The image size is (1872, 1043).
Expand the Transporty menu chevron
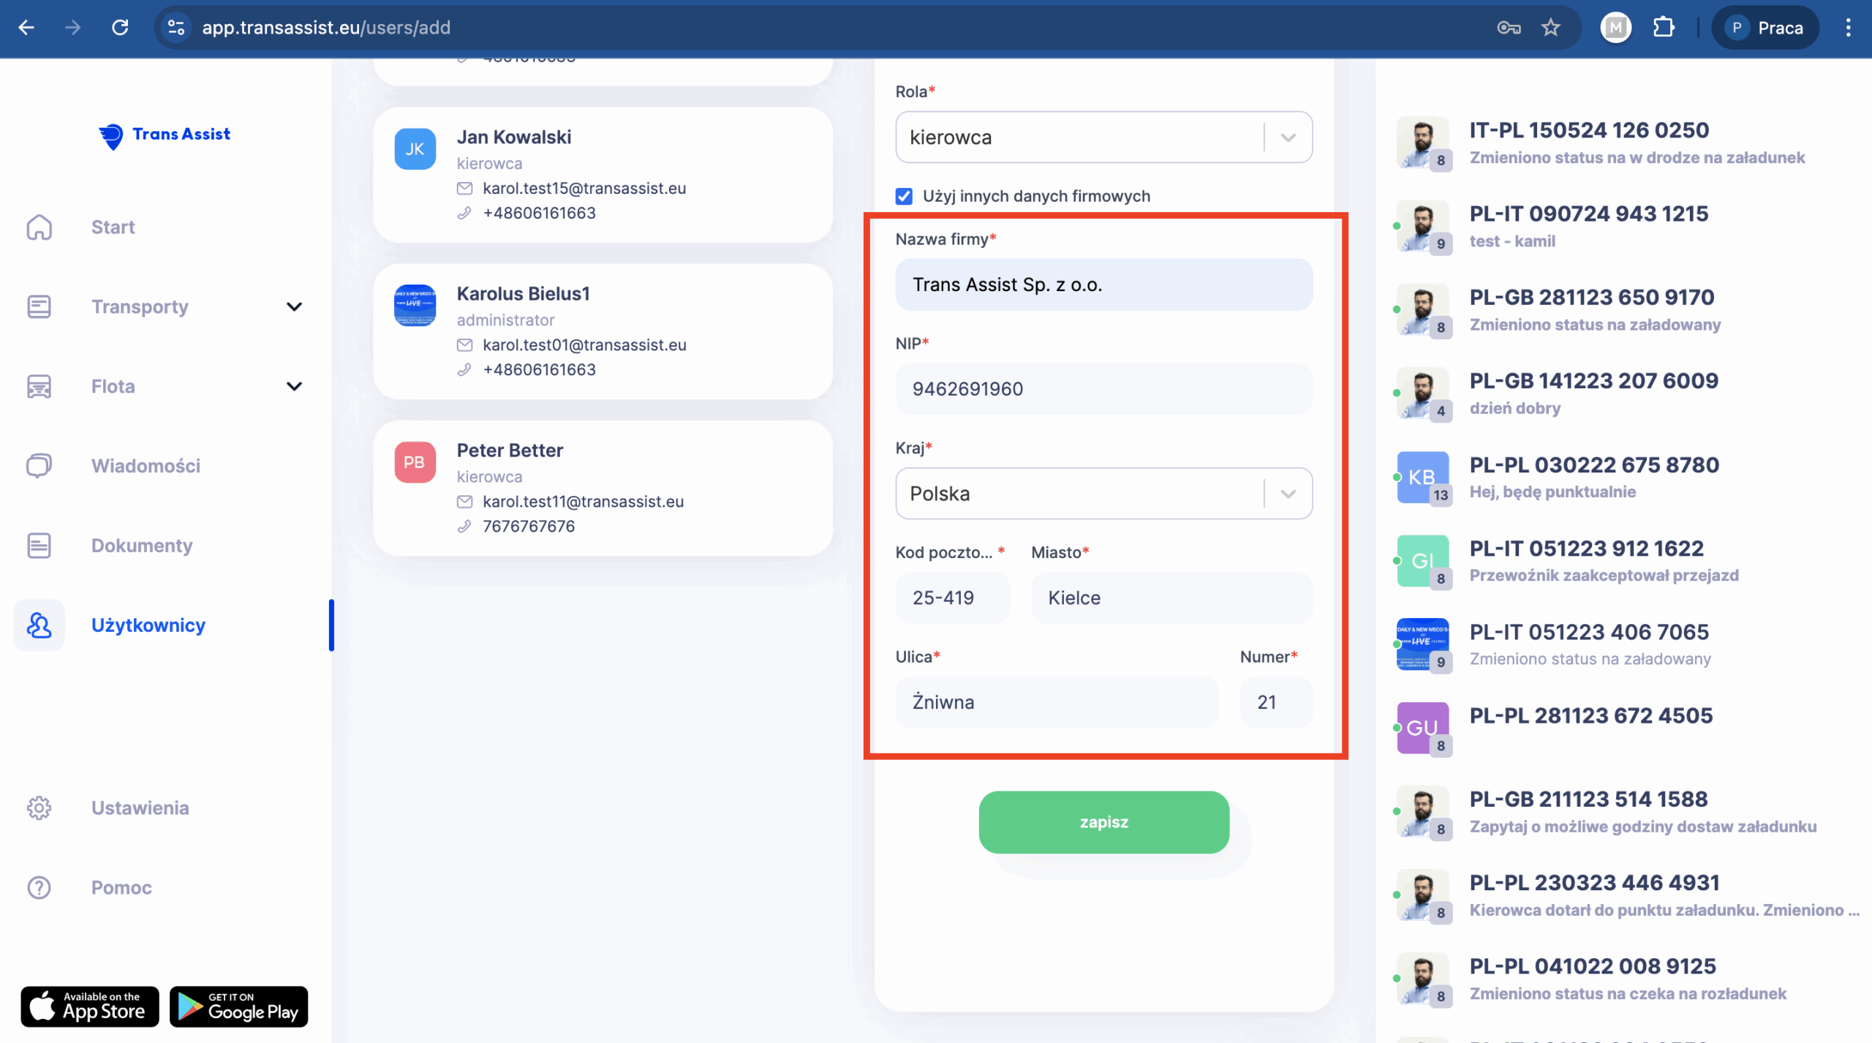click(294, 306)
